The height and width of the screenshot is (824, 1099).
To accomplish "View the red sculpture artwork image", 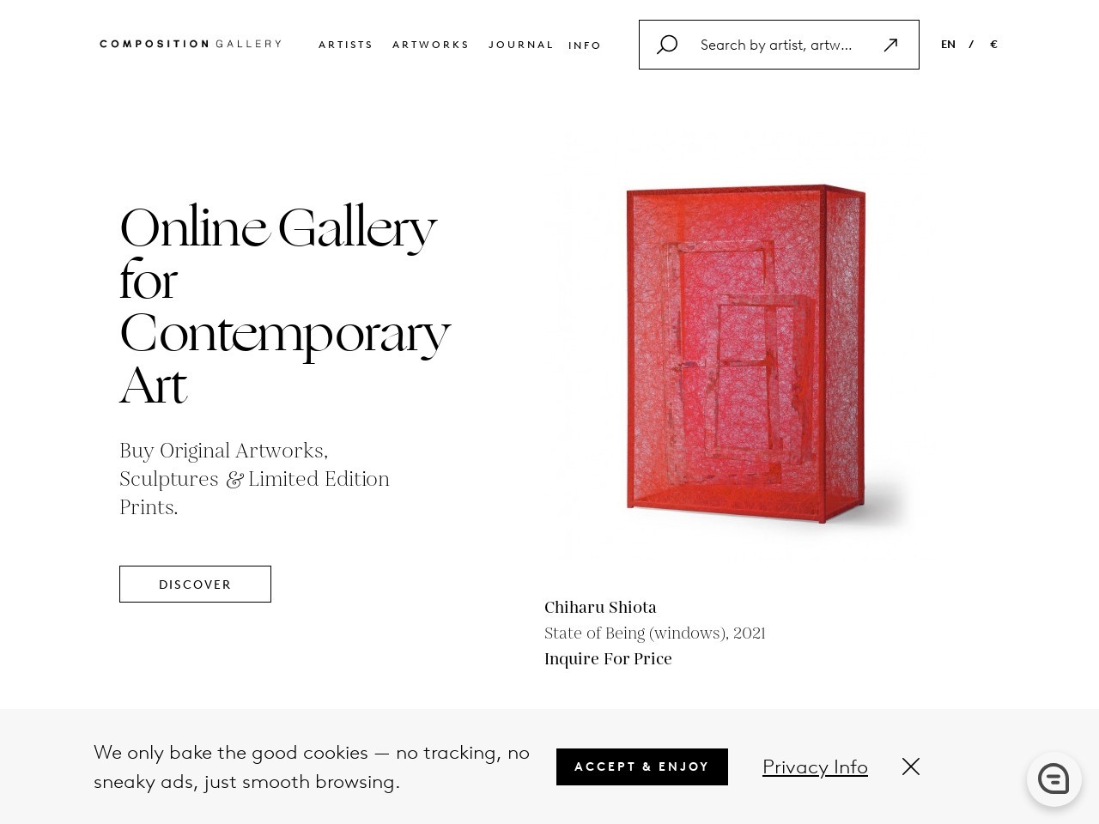I will click(x=745, y=353).
